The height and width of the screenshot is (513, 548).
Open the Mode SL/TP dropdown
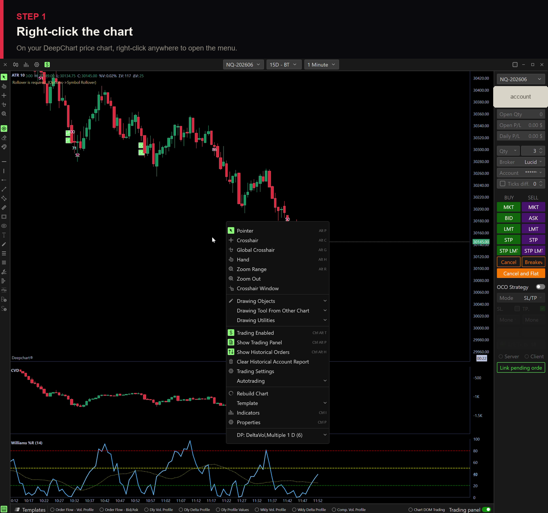pyautogui.click(x=521, y=298)
